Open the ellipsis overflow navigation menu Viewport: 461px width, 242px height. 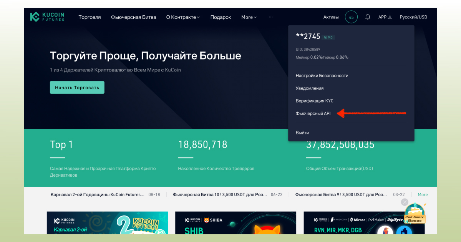coord(271,17)
